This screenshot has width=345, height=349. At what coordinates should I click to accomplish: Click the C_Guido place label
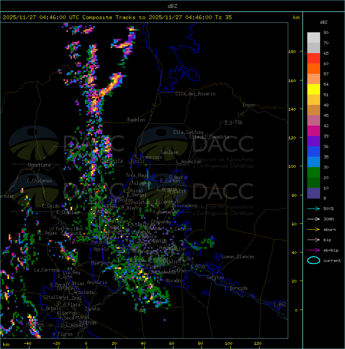[51, 206]
